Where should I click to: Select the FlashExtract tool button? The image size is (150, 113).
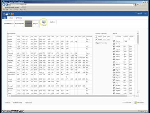9,24
